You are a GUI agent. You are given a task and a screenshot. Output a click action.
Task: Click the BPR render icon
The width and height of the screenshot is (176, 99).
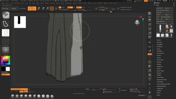tap(150, 13)
